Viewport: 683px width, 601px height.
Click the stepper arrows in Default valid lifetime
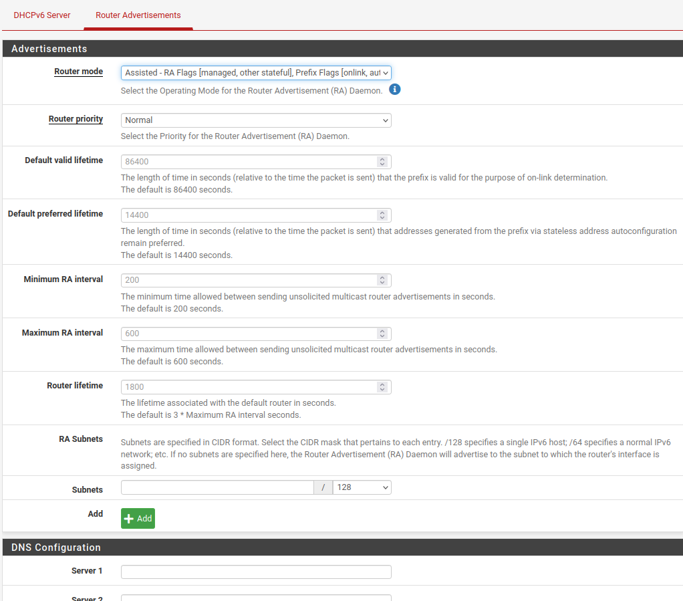[382, 162]
